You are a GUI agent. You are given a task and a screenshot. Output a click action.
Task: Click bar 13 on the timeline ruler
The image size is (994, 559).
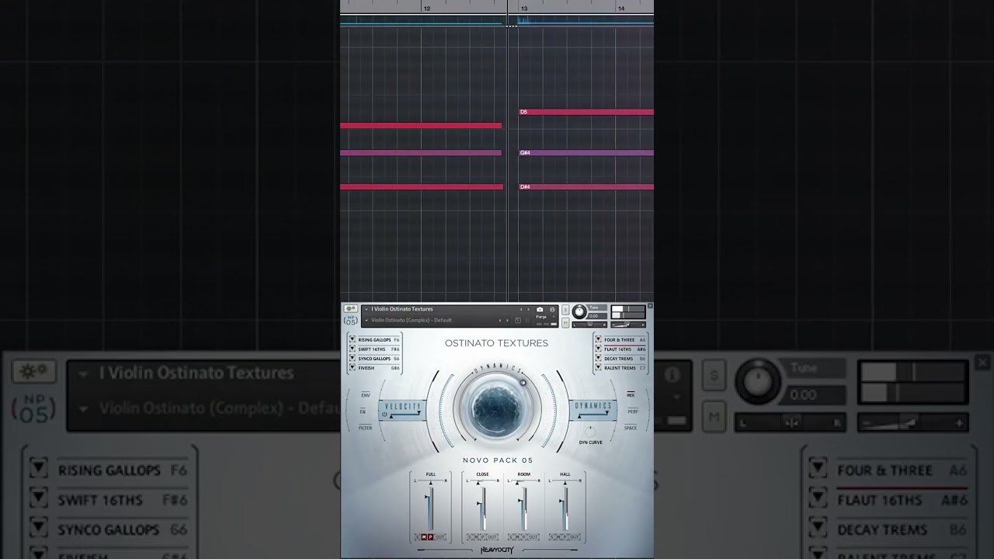[523, 9]
